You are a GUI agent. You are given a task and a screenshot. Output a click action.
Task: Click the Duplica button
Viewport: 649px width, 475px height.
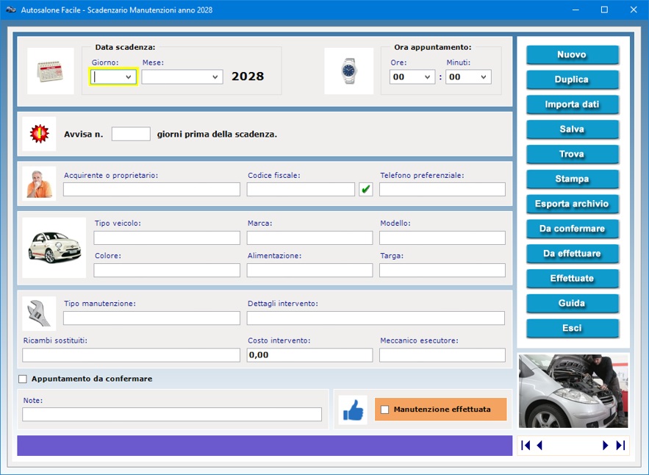[572, 79]
